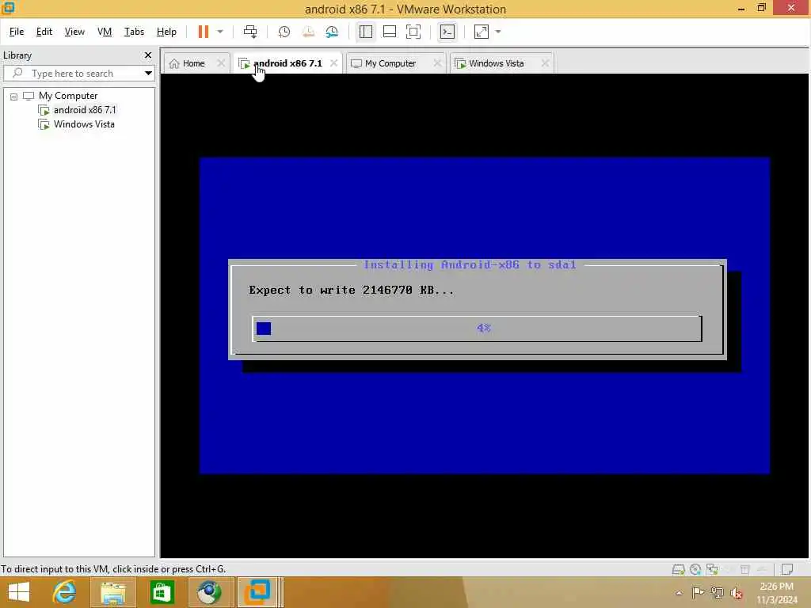
Task: Collapse the My Computer tree node
Action: point(14,96)
